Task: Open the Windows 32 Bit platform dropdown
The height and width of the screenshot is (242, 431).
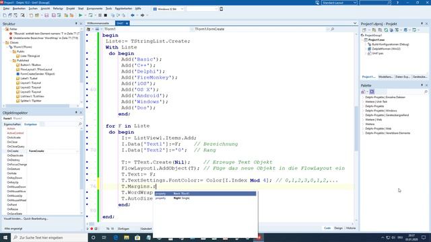Action: 182,9
